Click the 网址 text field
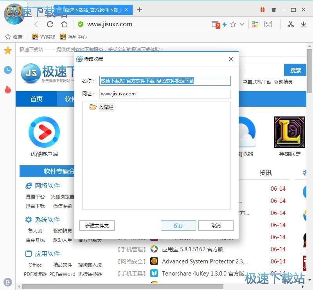This screenshot has height=290, width=313. coord(165,94)
